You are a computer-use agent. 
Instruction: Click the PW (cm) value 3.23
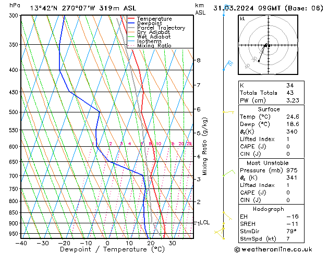[x=293, y=100]
